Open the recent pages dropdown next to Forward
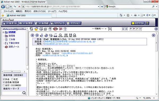The image size is (159, 101). click(11, 7)
